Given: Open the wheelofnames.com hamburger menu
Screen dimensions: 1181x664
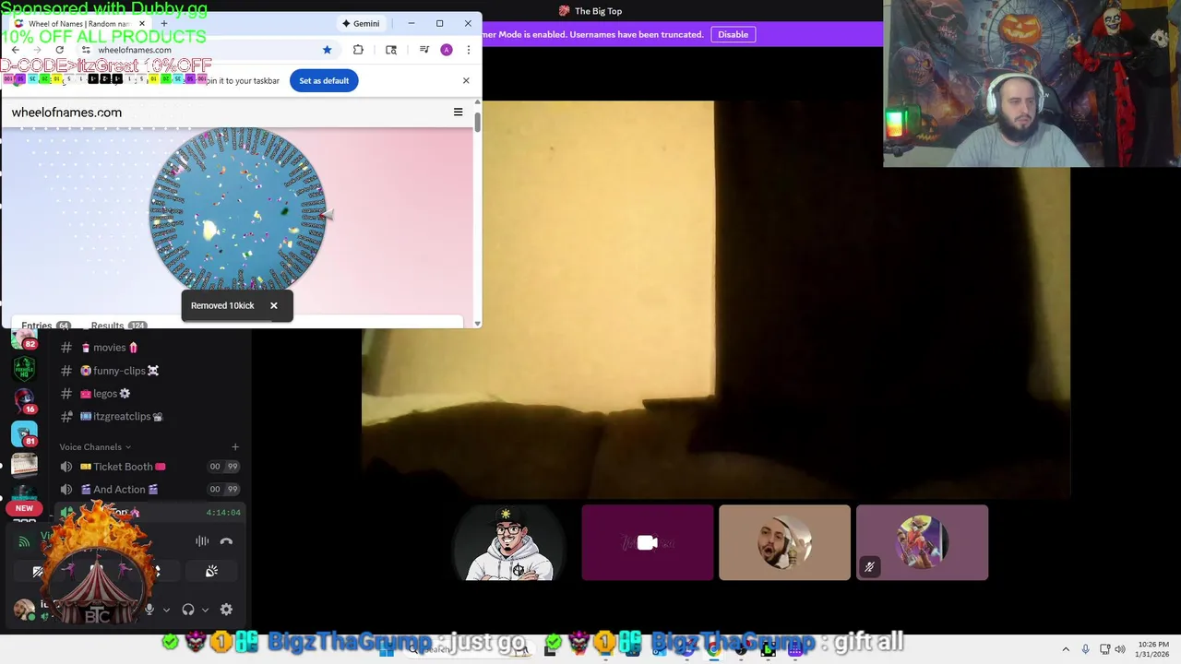Looking at the screenshot, I should click(x=458, y=112).
